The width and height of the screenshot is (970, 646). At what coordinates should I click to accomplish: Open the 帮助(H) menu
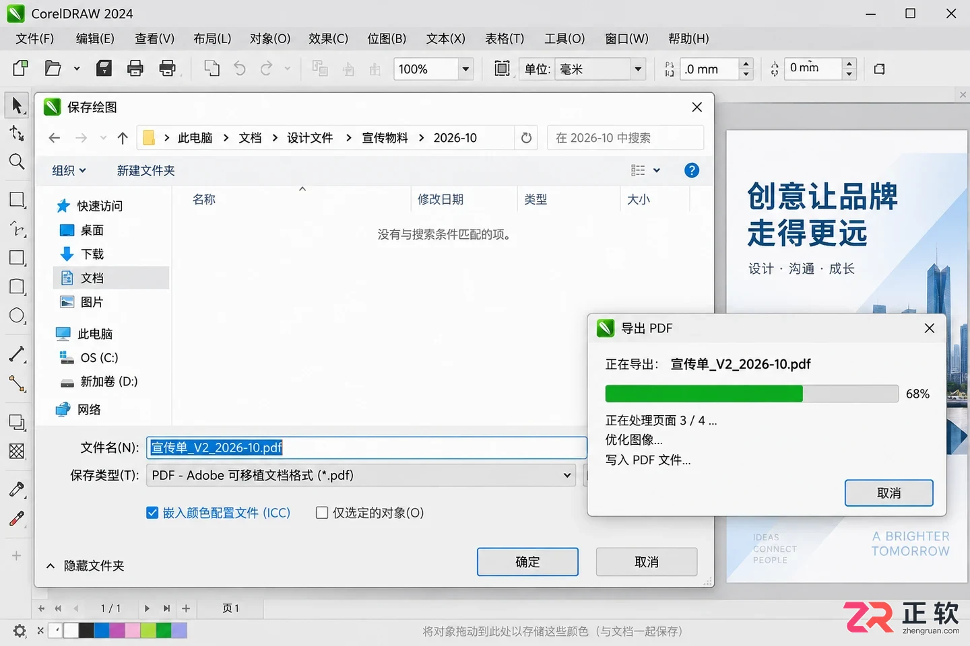(x=688, y=38)
